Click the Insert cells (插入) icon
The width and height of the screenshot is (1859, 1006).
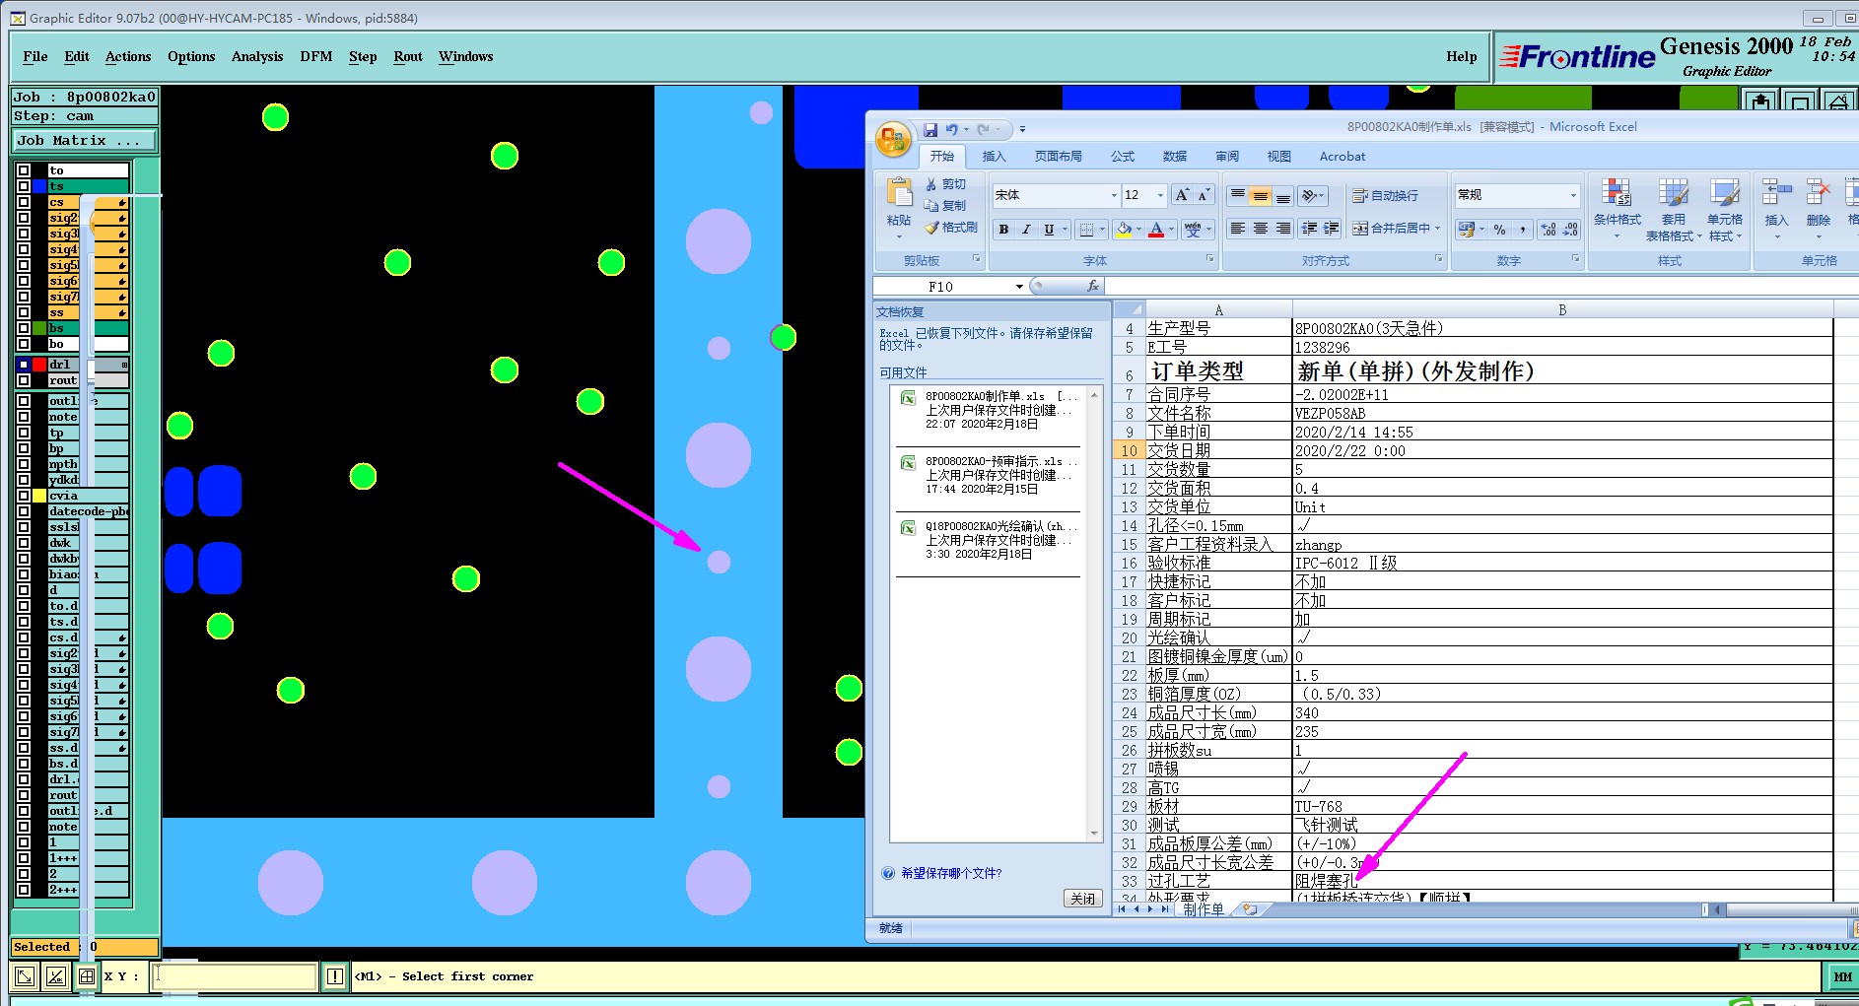pyautogui.click(x=1776, y=193)
